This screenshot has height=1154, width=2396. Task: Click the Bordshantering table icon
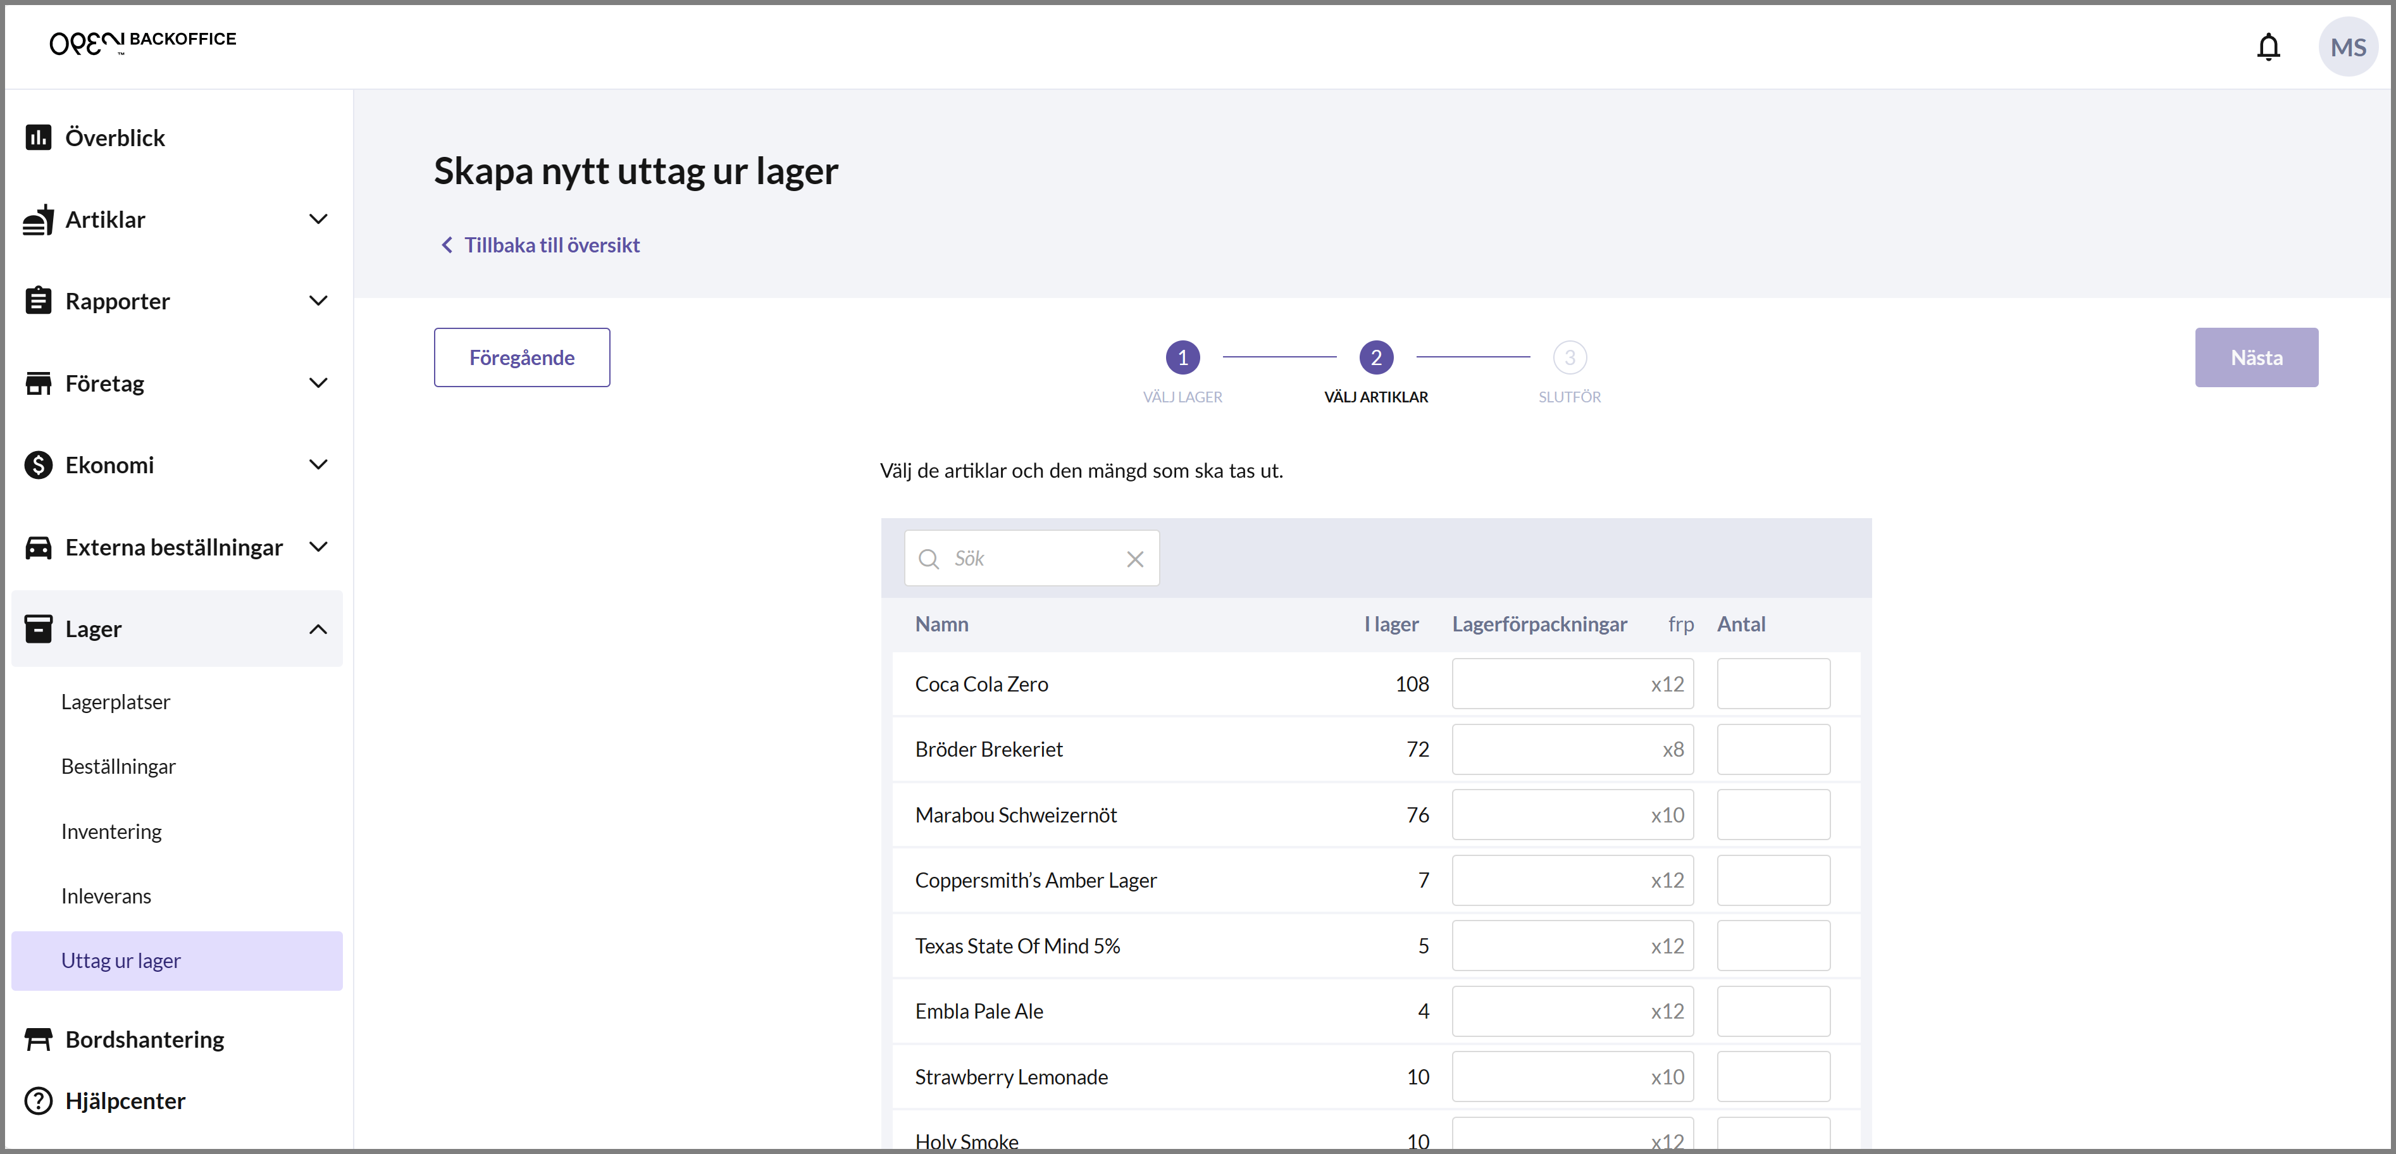38,1039
